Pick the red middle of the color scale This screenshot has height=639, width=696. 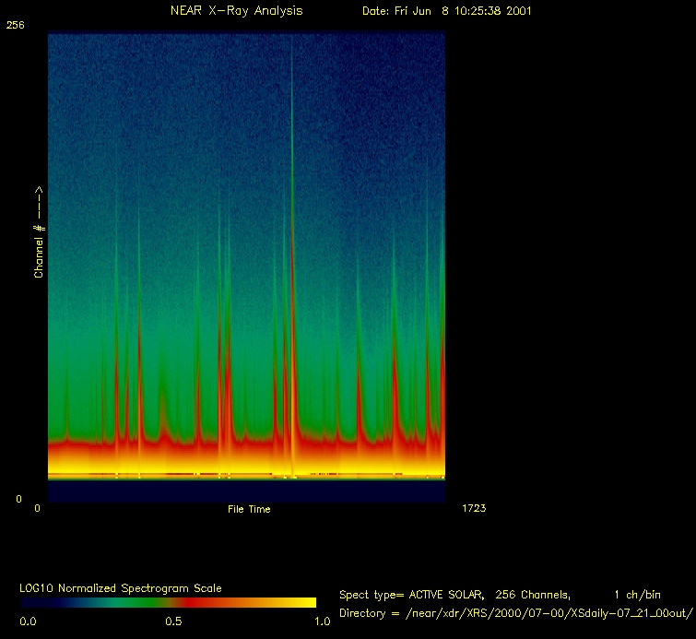point(184,602)
